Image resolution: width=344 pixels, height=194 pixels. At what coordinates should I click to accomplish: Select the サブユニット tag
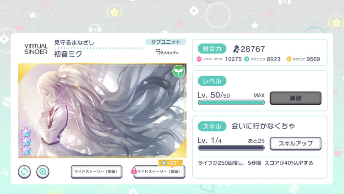166,42
